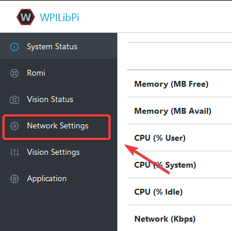Click the CPU (% System) label
The height and width of the screenshot is (231, 232).
[165, 165]
